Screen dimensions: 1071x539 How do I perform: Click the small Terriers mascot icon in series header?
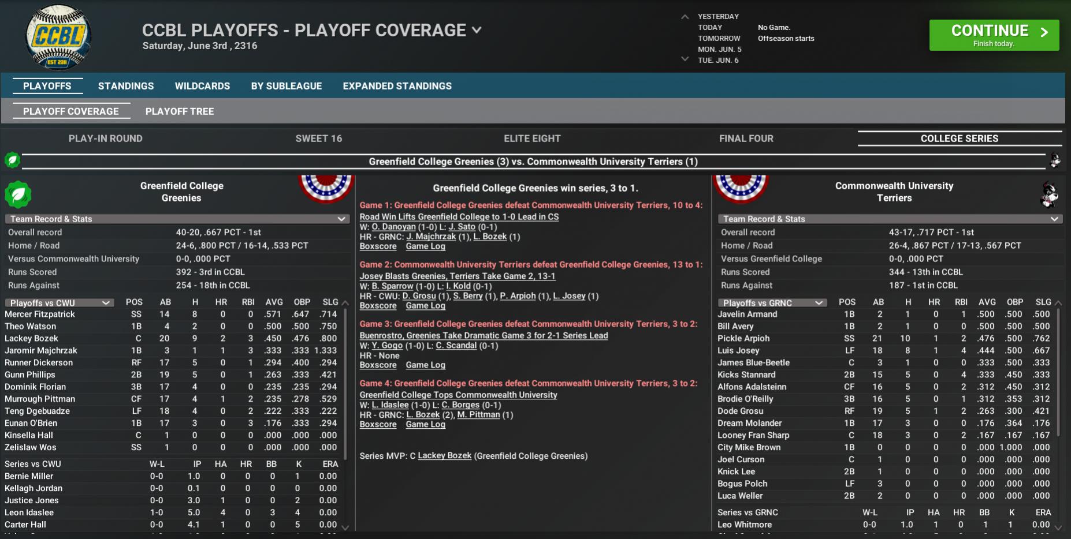[x=1055, y=160]
